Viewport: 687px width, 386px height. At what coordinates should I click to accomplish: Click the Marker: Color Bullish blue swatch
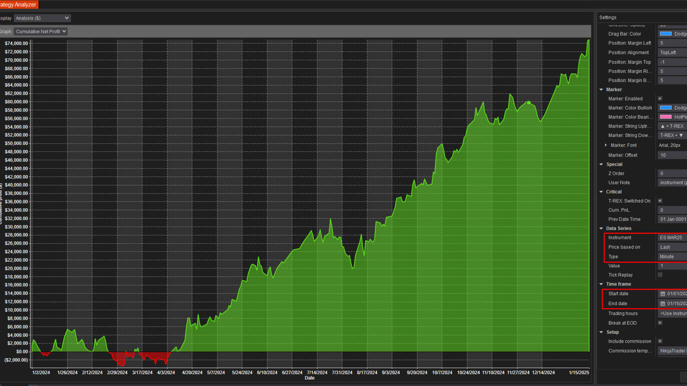[666, 108]
